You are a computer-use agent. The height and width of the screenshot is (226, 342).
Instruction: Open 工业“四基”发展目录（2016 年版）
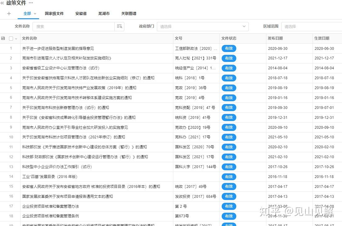point(50,176)
